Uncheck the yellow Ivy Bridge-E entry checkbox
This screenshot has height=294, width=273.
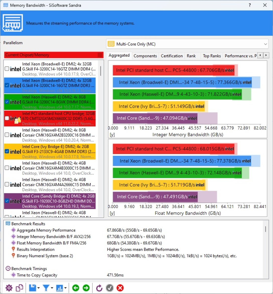7,151
